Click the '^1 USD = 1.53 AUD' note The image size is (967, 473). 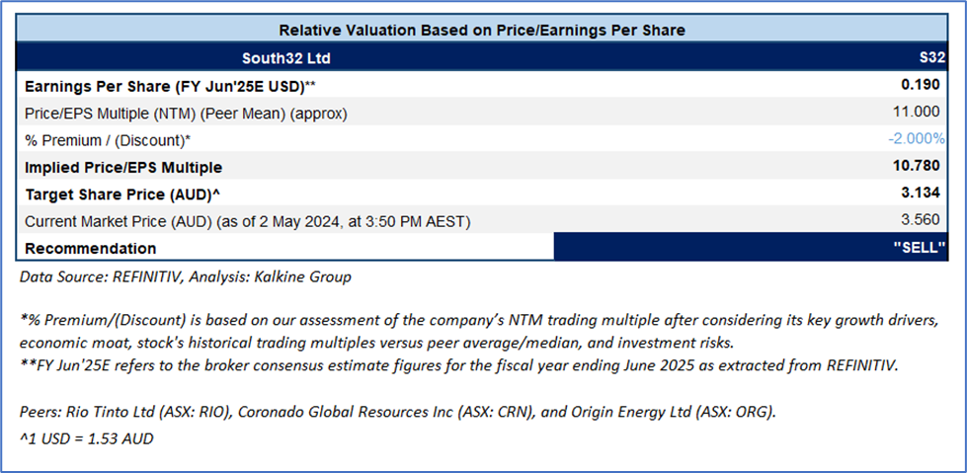pos(87,439)
